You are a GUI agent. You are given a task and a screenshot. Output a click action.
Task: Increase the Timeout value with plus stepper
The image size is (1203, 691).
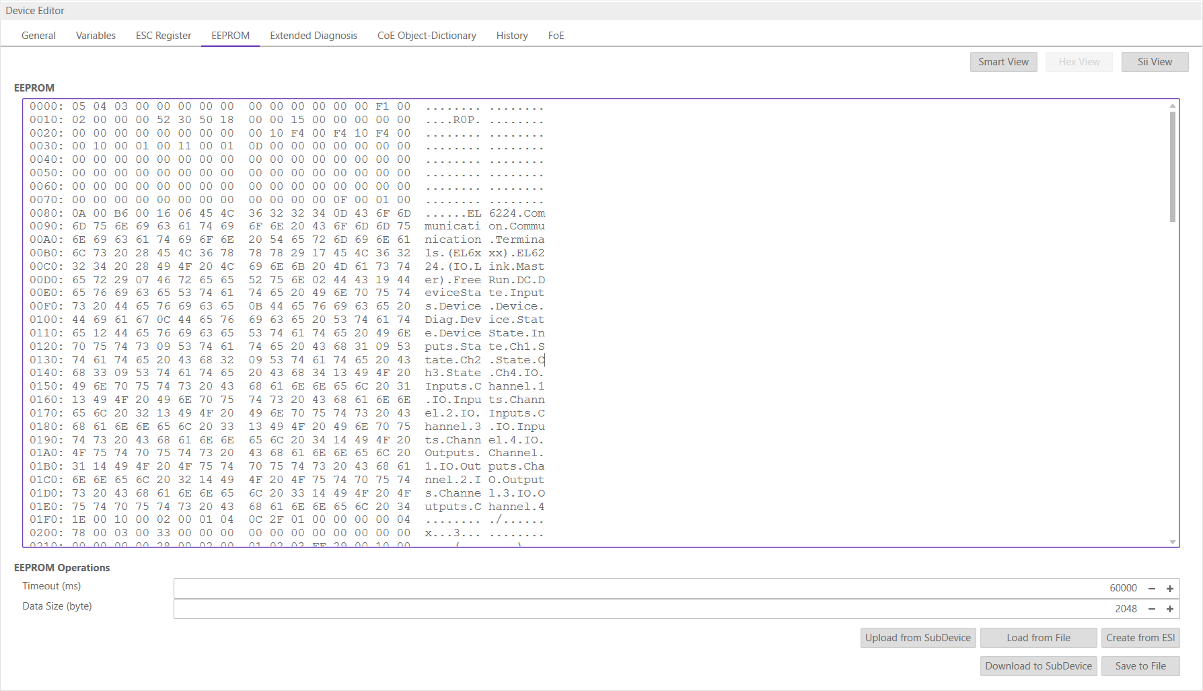pyautogui.click(x=1170, y=587)
